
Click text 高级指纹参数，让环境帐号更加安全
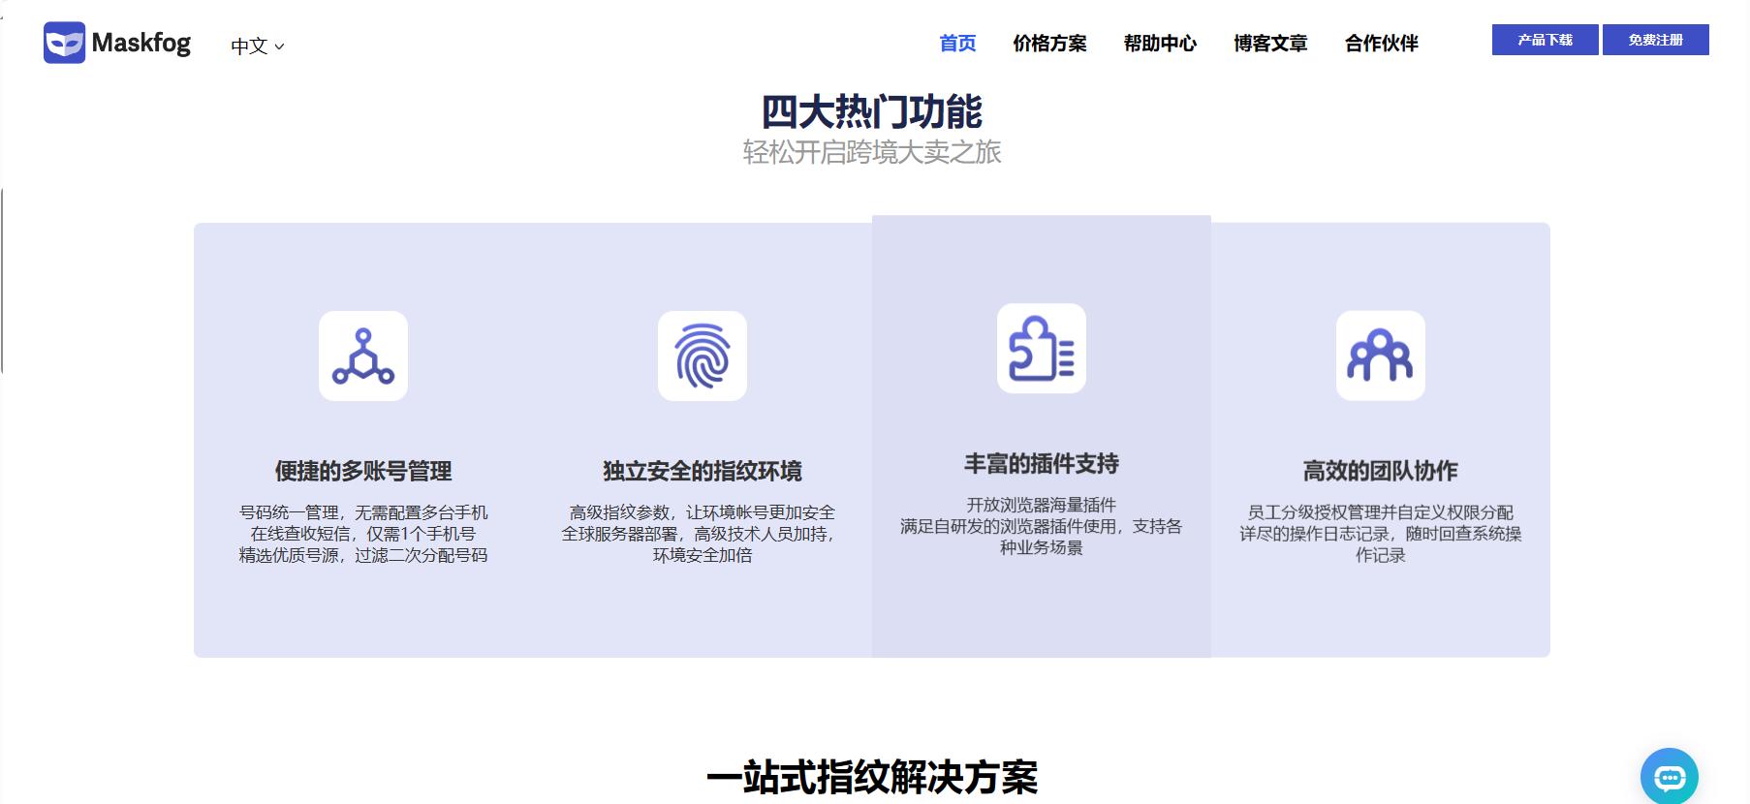[x=703, y=512]
